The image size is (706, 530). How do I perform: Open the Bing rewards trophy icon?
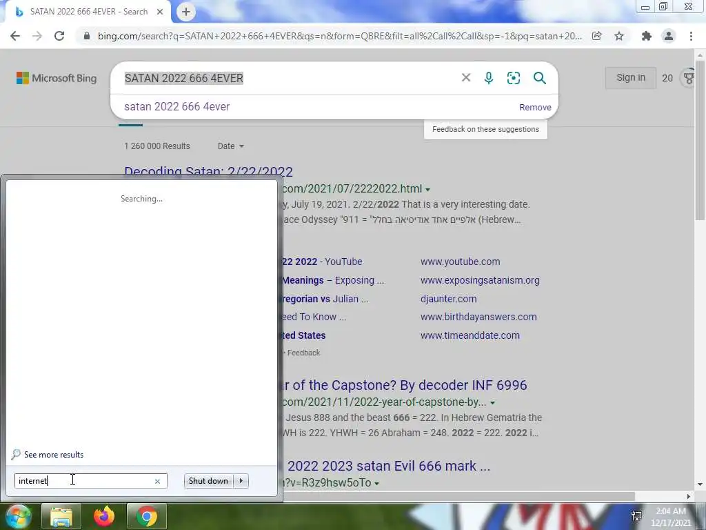[x=689, y=77]
